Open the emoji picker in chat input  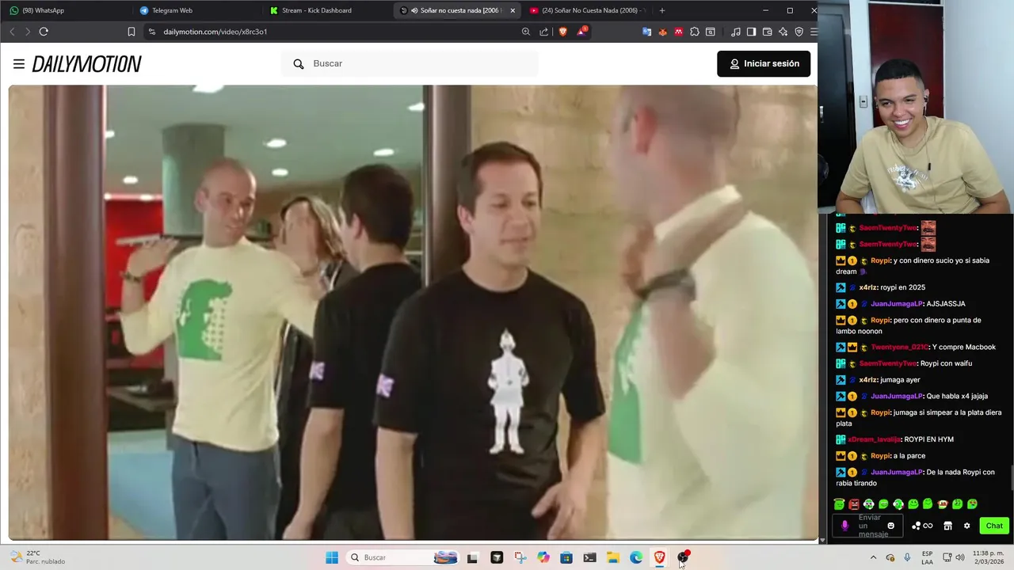tap(891, 526)
